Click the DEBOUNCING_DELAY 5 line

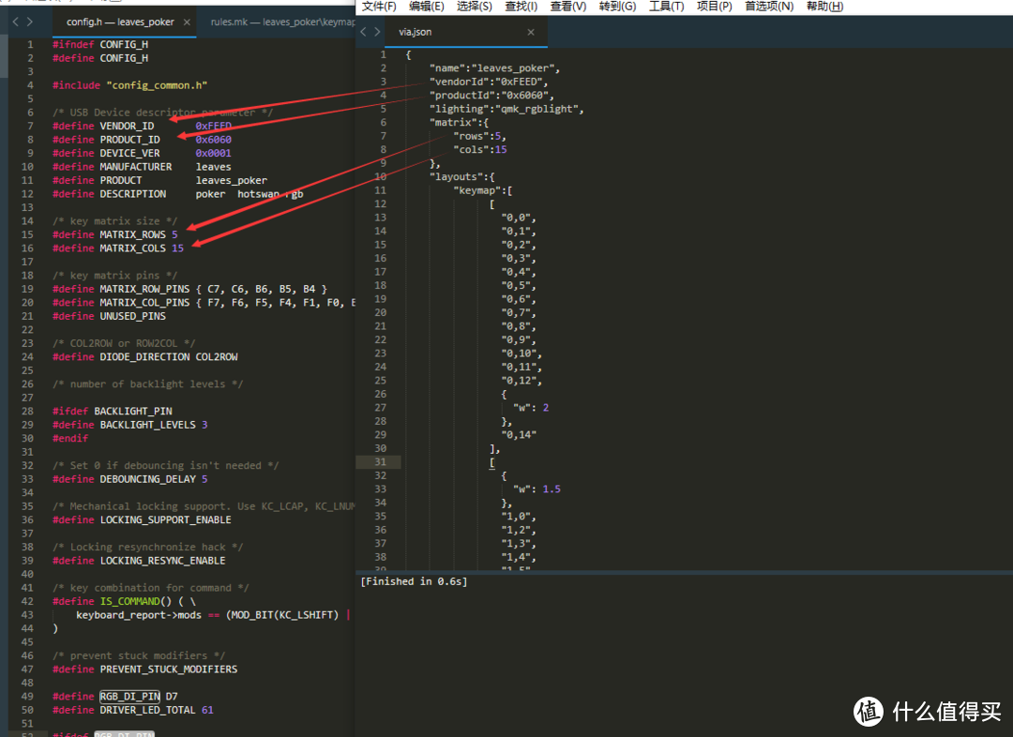pyautogui.click(x=129, y=478)
